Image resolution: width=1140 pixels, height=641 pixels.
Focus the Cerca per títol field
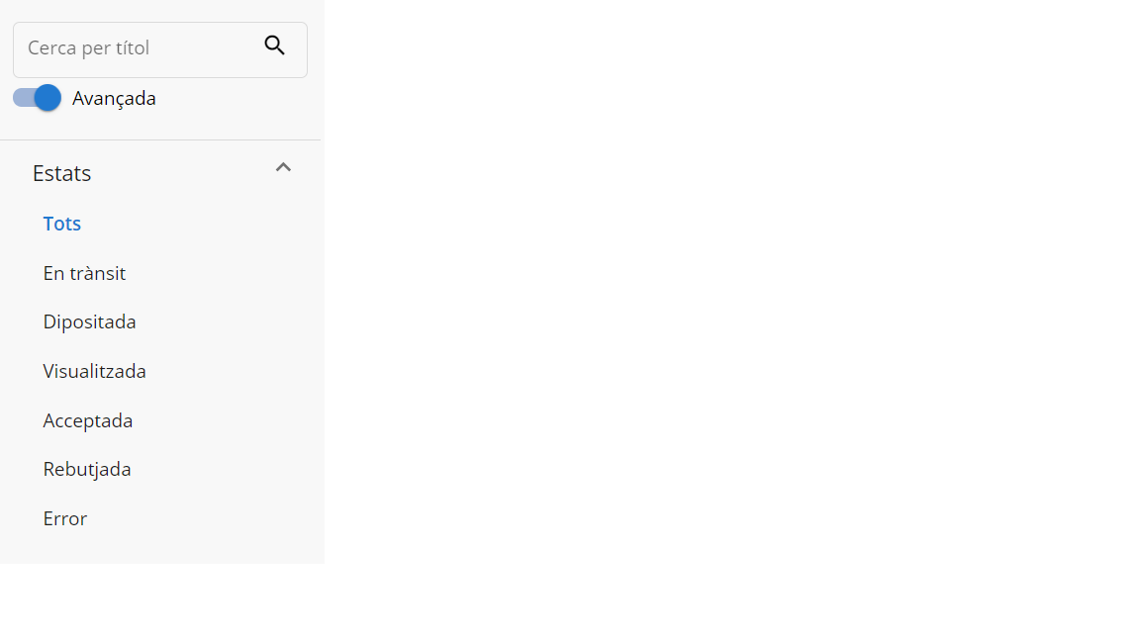160,49
